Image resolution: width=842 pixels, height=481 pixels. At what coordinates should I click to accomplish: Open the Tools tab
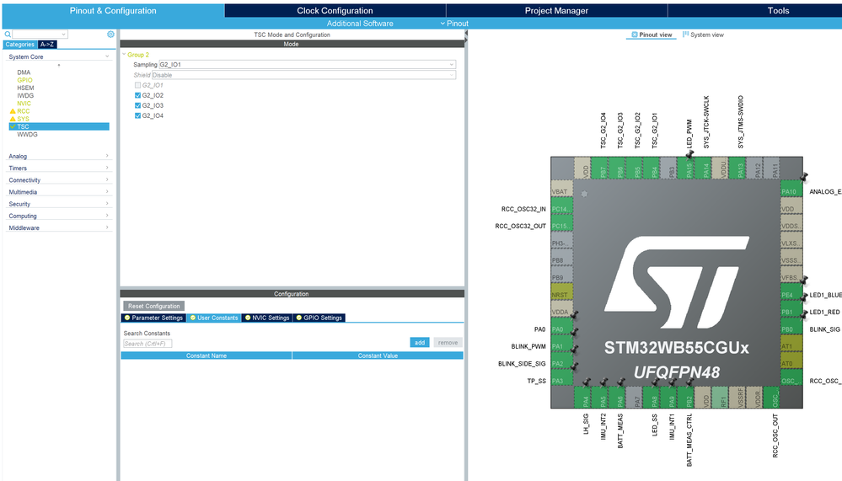[778, 11]
